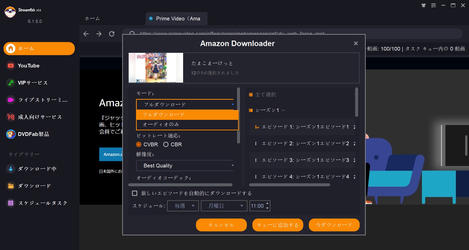Switch to the ホーム tab
The width and height of the screenshot is (469, 250).
coord(92,19)
